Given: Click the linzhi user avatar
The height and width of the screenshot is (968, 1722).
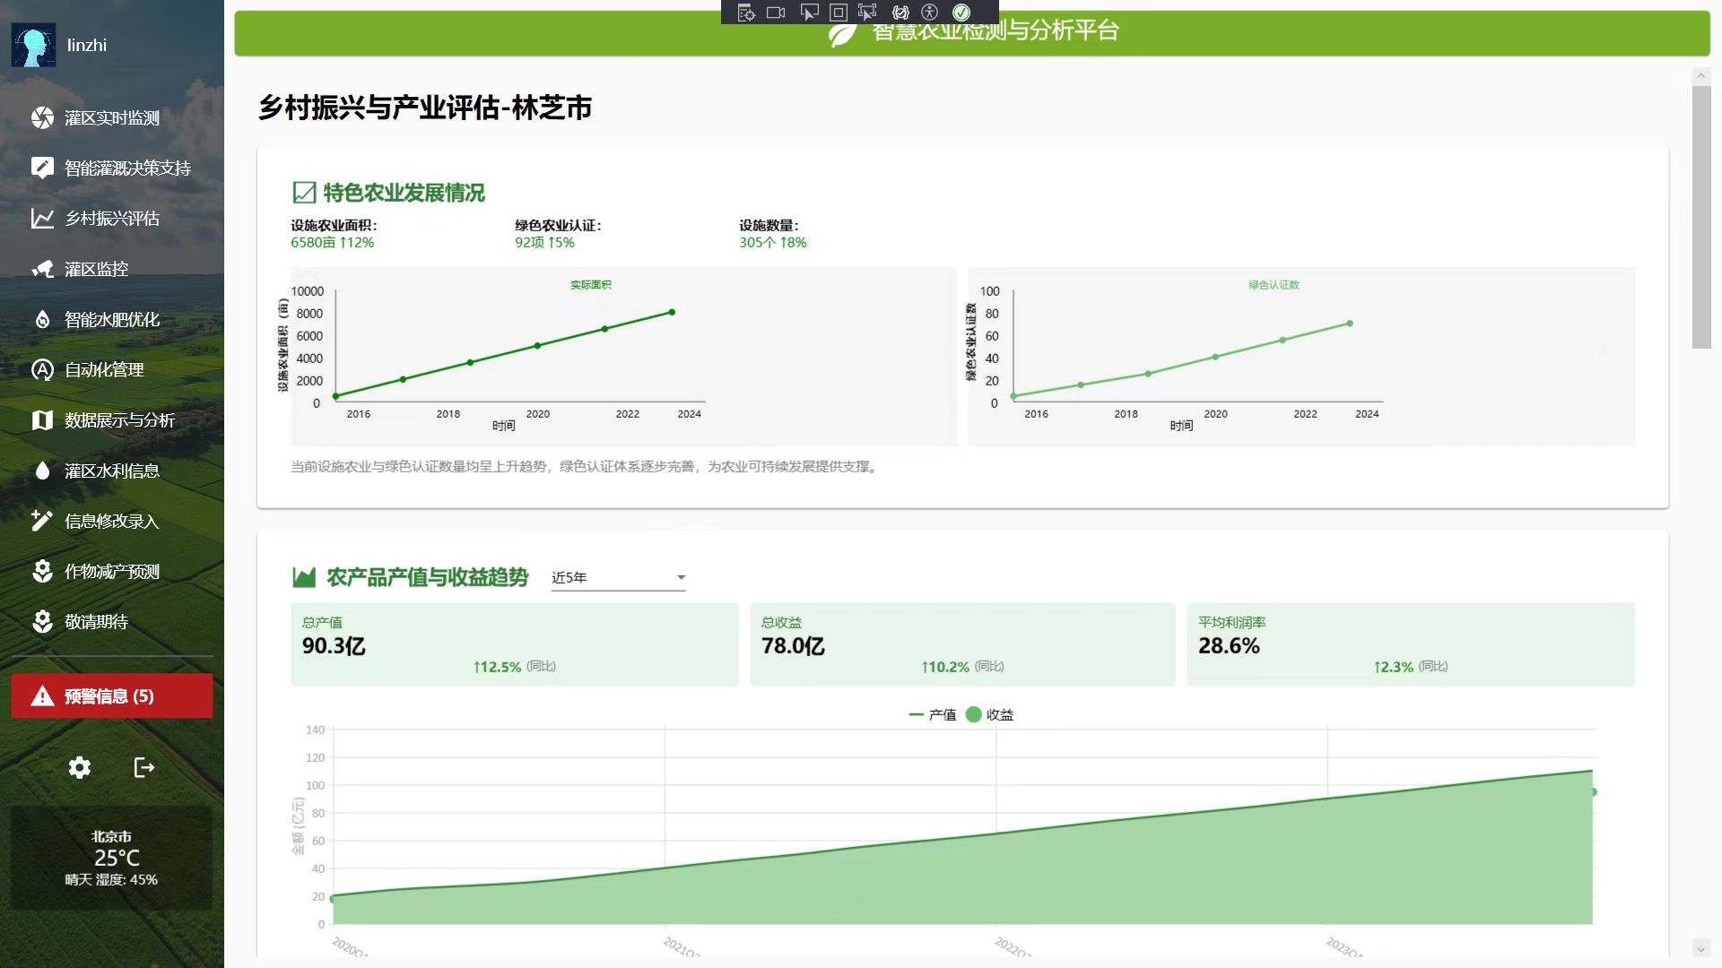Looking at the screenshot, I should click(33, 45).
